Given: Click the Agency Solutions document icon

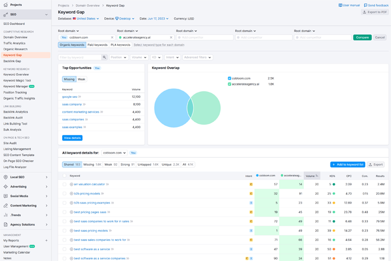Looking at the screenshot, I should click(x=5, y=225).
